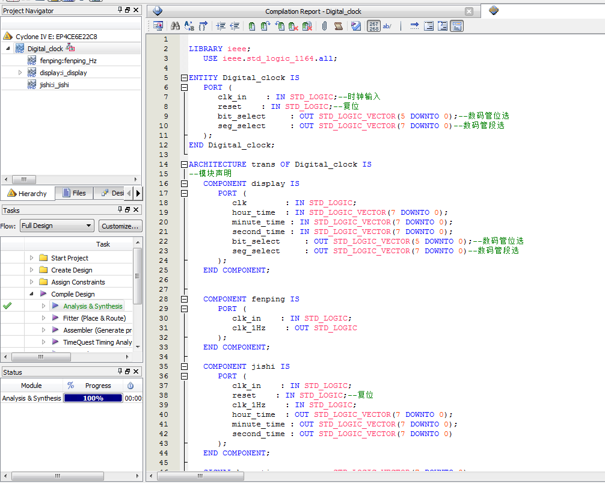The image size is (605, 483).
Task: Fold the COMPONENT jishi block
Action: tap(185, 366)
